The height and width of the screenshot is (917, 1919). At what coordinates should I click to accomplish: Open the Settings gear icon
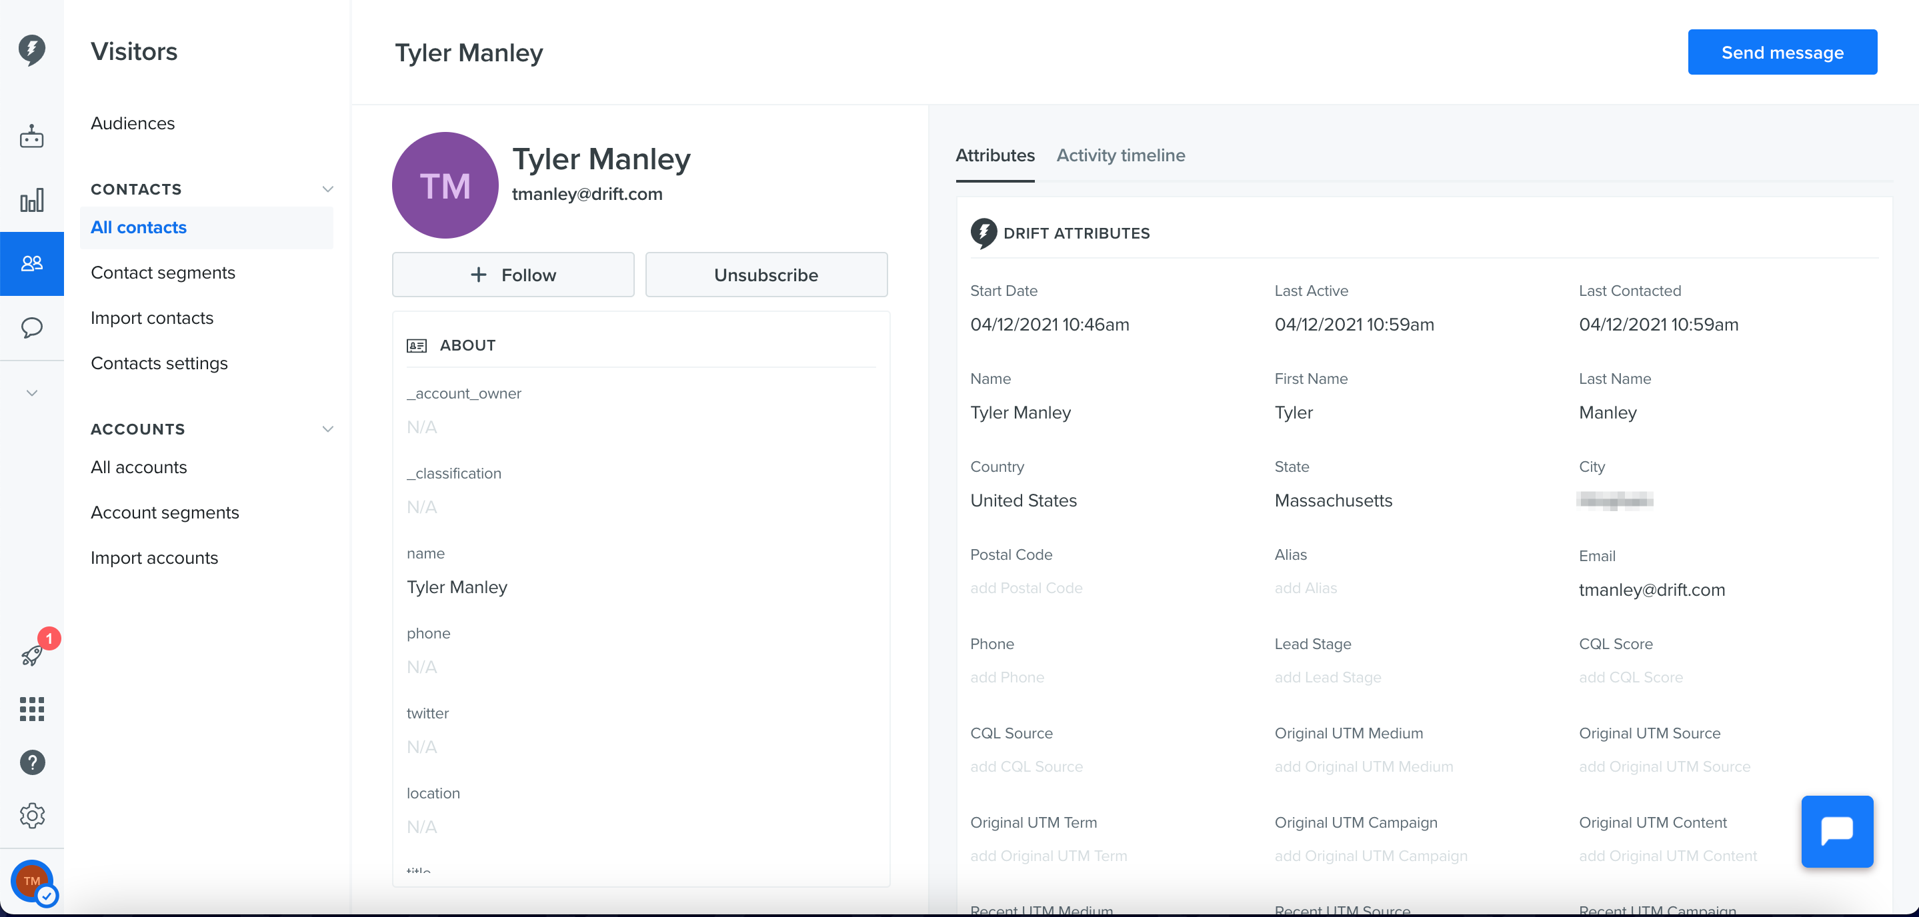tap(32, 816)
